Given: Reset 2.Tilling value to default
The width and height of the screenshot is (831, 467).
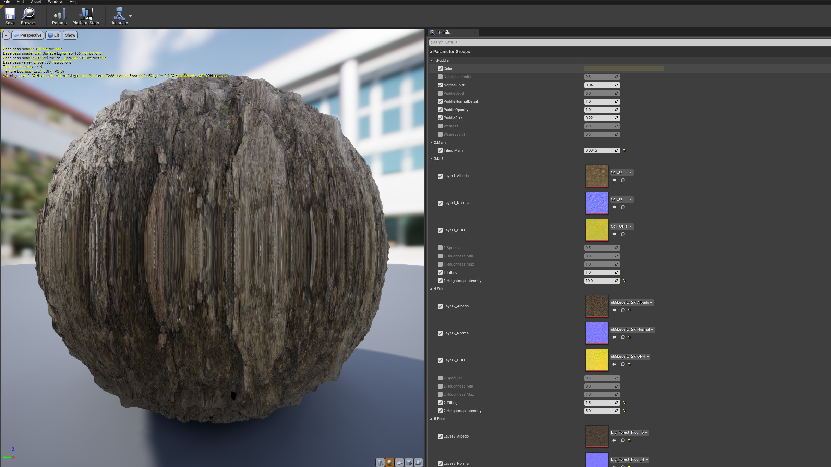Looking at the screenshot, I should tap(624, 403).
